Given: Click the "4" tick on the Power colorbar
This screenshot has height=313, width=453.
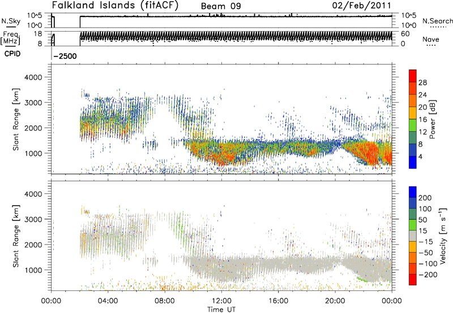Looking at the screenshot, I should (x=421, y=156).
